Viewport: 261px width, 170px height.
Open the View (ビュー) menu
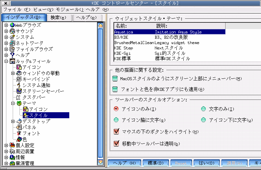(x=43, y=10)
